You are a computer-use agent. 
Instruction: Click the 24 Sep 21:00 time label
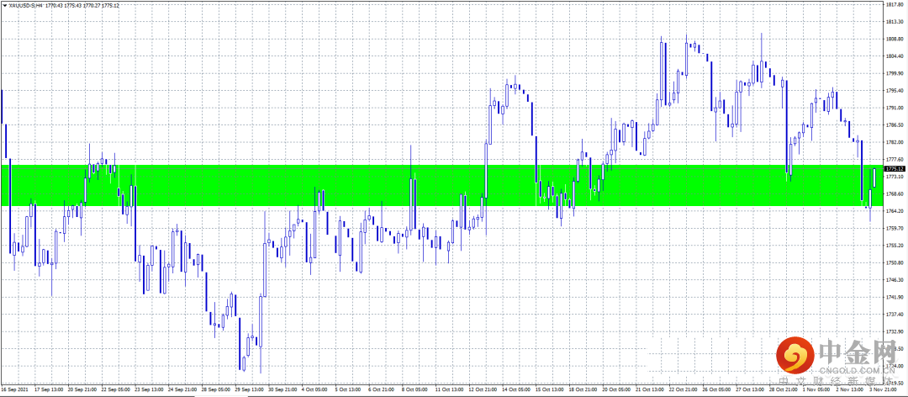coord(183,390)
